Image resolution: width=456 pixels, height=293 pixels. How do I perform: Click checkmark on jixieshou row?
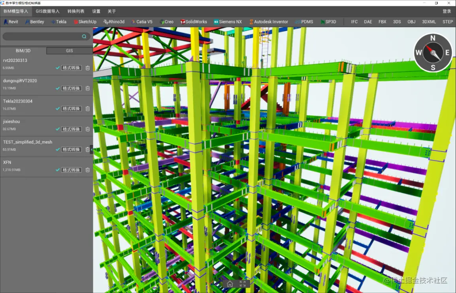coord(58,129)
